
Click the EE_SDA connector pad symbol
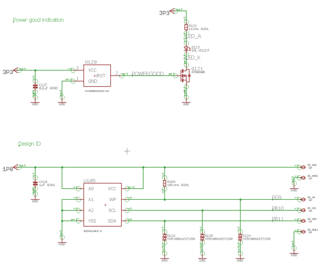(303, 221)
